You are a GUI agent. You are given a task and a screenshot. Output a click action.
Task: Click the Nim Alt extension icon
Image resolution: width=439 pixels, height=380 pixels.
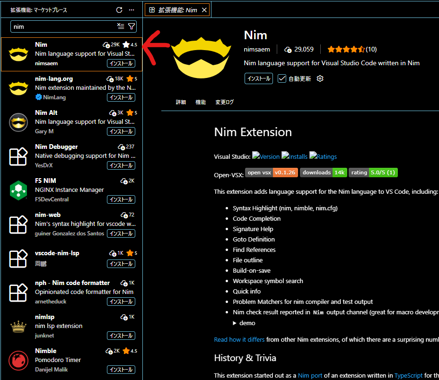tap(18, 122)
